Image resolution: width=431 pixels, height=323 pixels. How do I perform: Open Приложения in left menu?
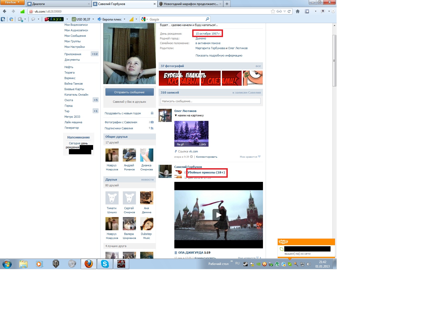[73, 54]
